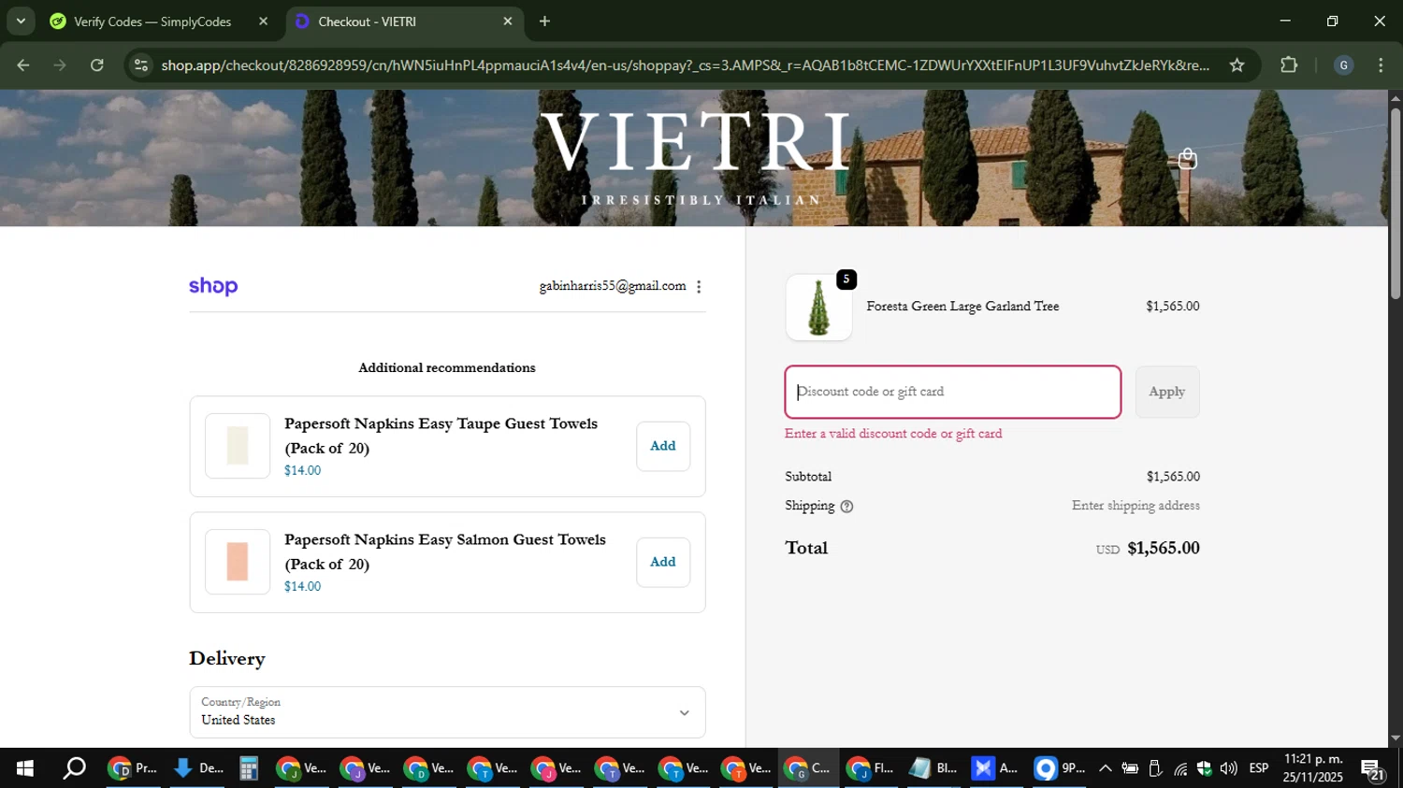The width and height of the screenshot is (1403, 788).
Task: Open Chrome extensions puzzle icon
Action: coord(1289,64)
